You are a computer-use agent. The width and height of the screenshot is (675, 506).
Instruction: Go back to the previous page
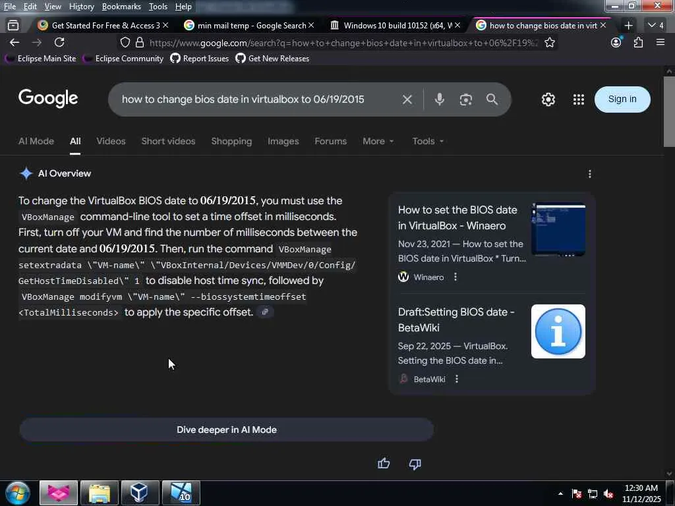[15, 42]
